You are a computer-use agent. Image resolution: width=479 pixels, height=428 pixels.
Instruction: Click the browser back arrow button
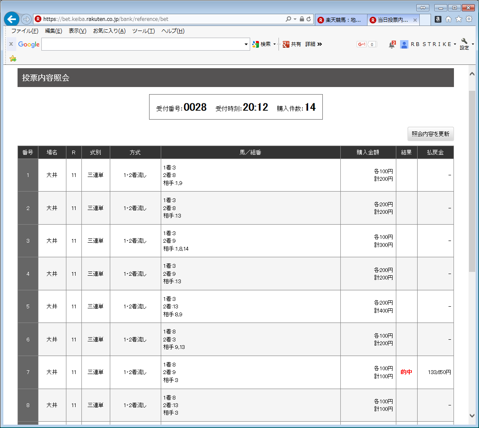pyautogui.click(x=12, y=19)
